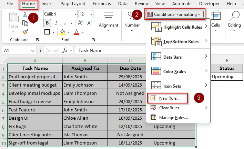The width and height of the screenshot is (244, 149).
Task: Click Insert Function fx icon
Action: pyautogui.click(x=65, y=50)
